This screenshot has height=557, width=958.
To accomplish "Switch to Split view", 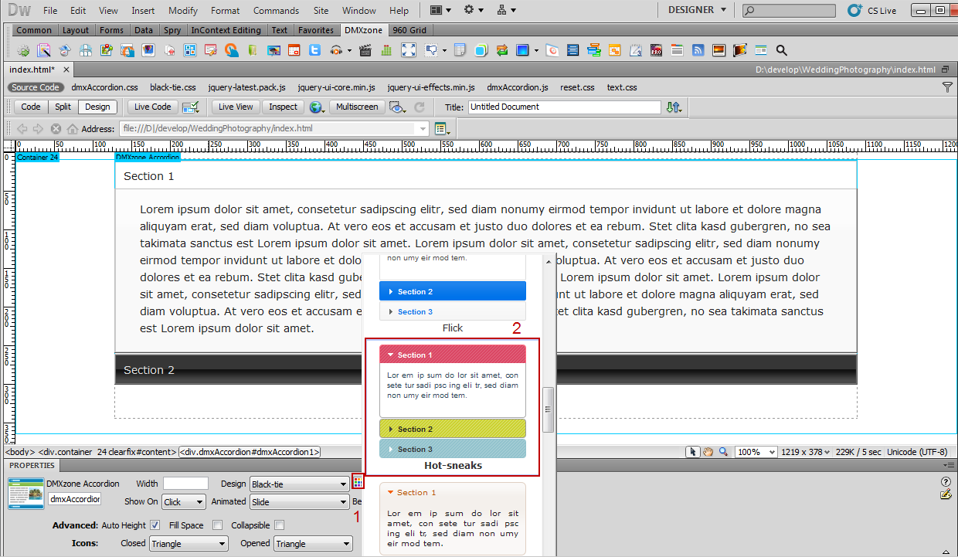I will (63, 107).
